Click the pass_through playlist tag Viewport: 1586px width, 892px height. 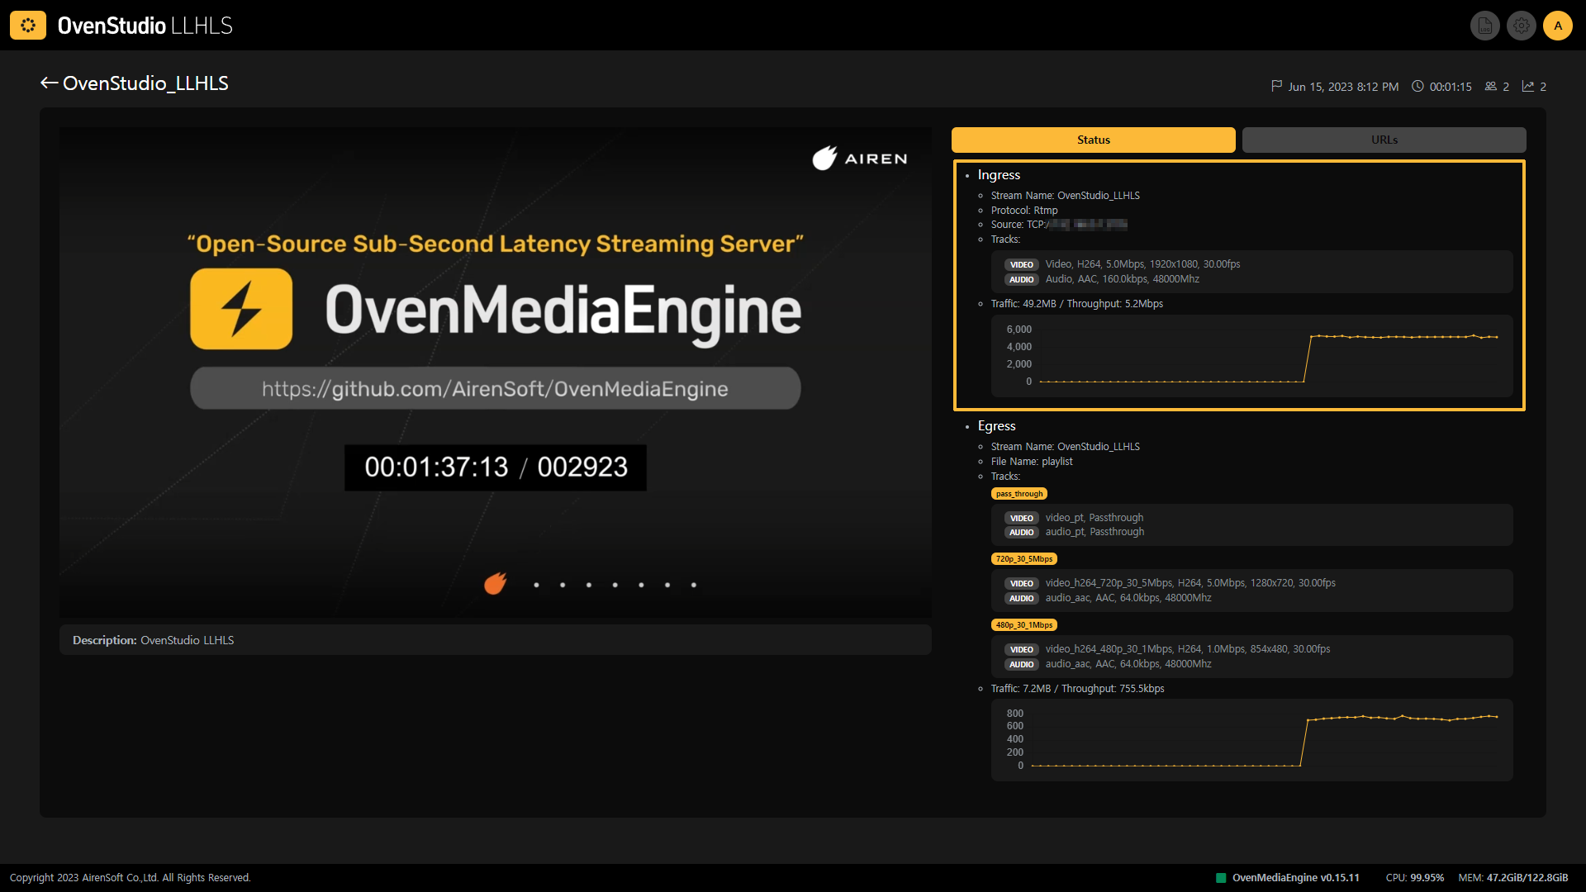point(1019,494)
